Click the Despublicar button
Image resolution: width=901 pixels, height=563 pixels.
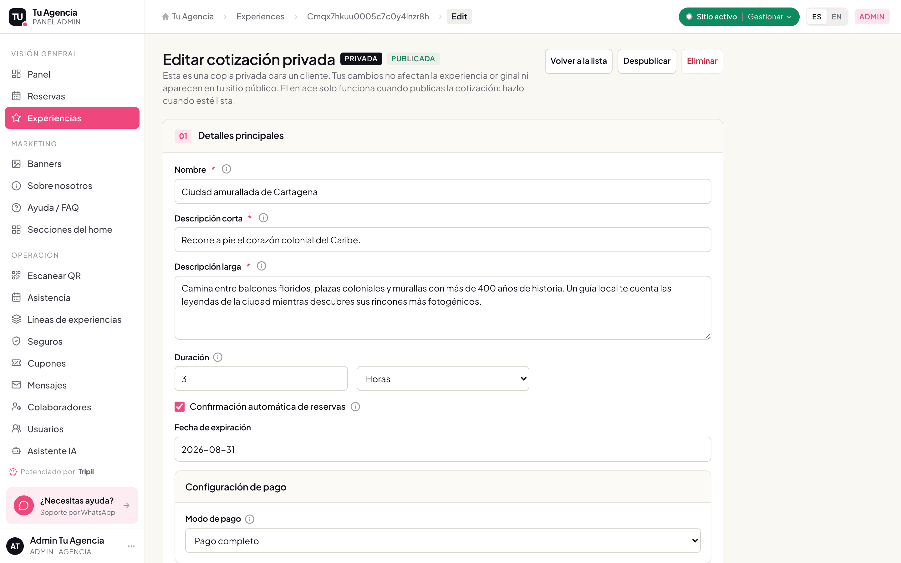pos(647,61)
